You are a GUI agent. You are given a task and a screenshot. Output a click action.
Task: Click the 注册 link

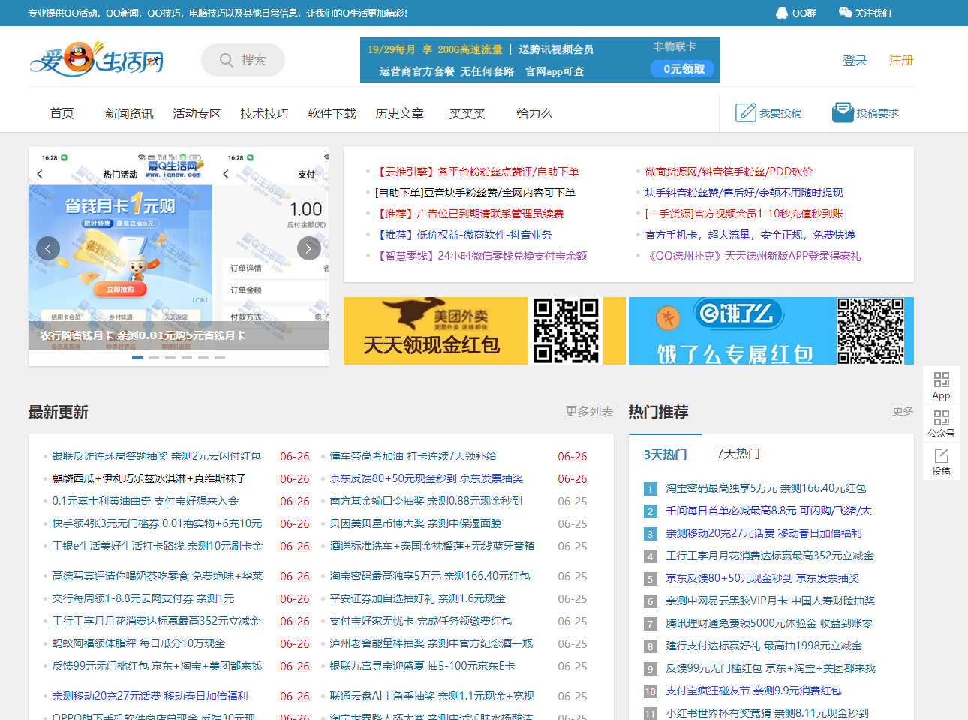pos(901,60)
